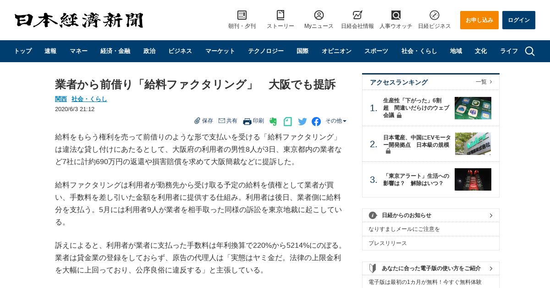Expand the その他 sharing dropdown
550x288 pixels.
336,121
